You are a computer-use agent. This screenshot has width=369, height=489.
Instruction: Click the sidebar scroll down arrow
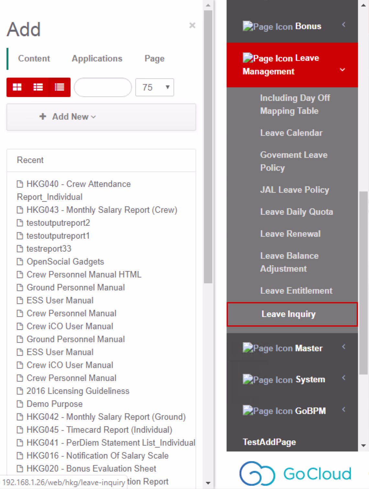[363, 446]
